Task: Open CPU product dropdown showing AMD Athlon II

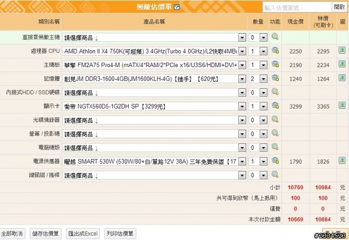Action: [154, 51]
